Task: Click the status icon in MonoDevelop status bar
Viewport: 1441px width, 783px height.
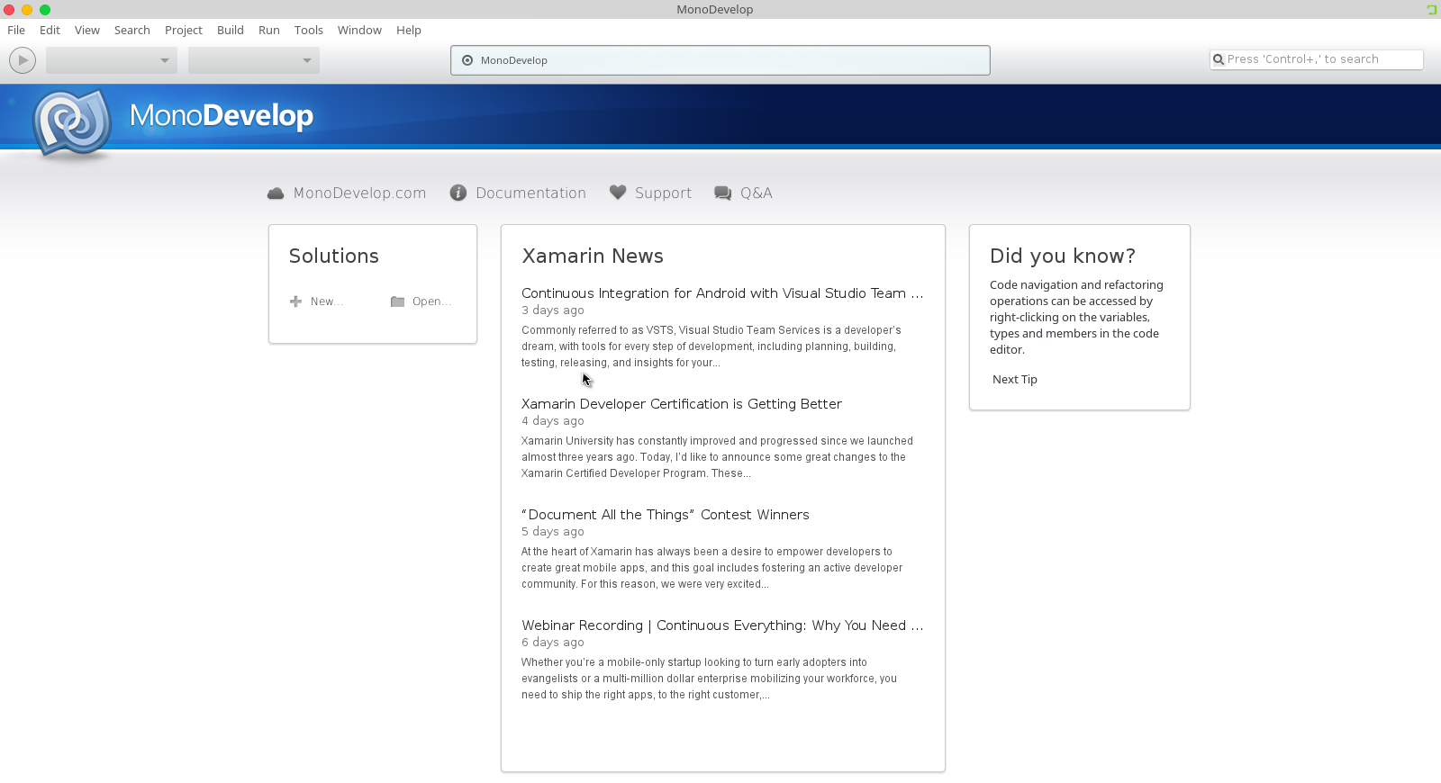Action: (467, 60)
